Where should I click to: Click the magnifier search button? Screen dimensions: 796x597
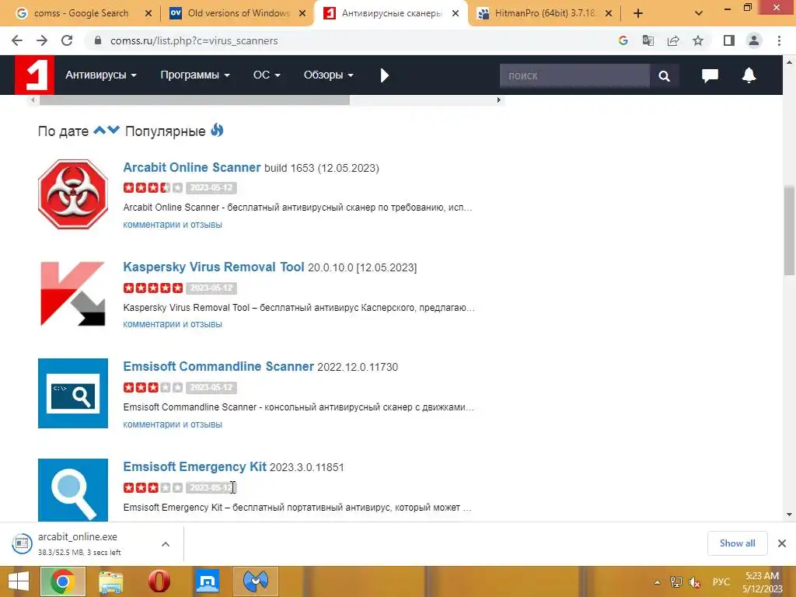click(664, 75)
